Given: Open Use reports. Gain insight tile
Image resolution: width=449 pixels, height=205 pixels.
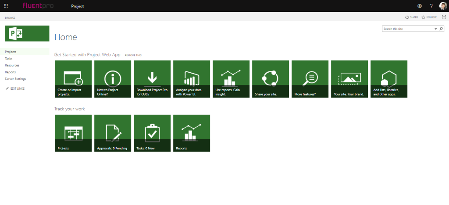Looking at the screenshot, I should tap(232, 79).
